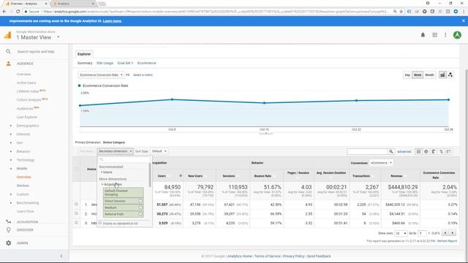This screenshot has height=263, width=468.
Task: Click the Go to page number field
Action: coord(422,233)
